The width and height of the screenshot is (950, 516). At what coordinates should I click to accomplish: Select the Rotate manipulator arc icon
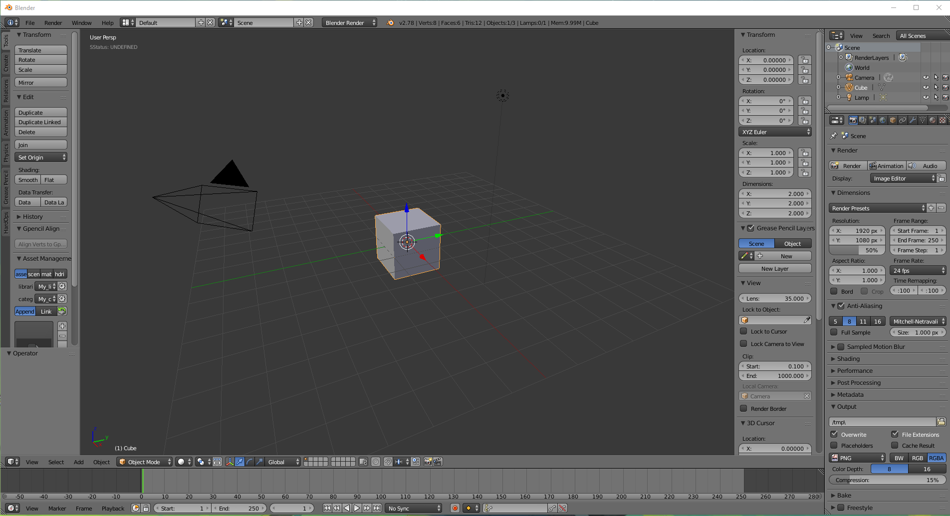tap(250, 462)
